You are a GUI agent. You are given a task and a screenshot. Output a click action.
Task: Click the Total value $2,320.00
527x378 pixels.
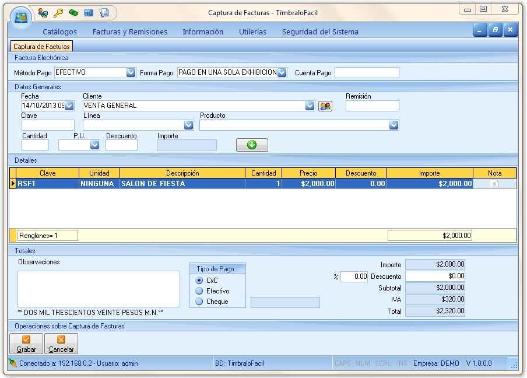pos(435,311)
